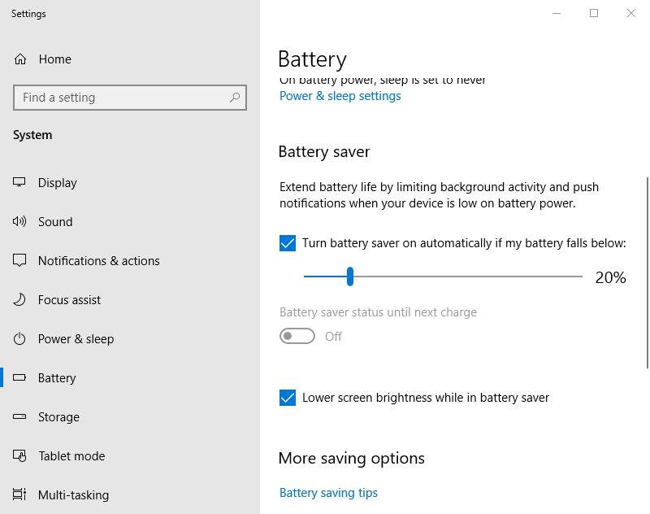Screen dimensions: 650x514
Task: Click the Storage drive icon
Action: click(x=19, y=416)
